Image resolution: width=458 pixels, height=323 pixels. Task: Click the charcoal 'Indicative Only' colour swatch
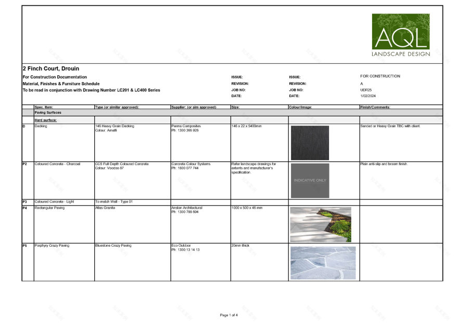[x=310, y=180]
